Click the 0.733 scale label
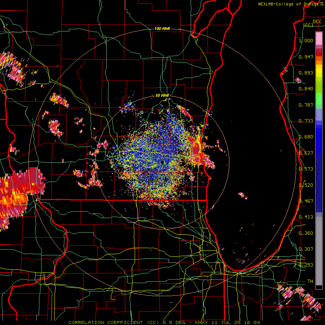The height and width of the screenshot is (325, 325). (306, 121)
